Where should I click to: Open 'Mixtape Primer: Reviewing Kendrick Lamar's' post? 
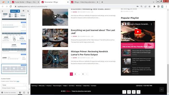90,53
